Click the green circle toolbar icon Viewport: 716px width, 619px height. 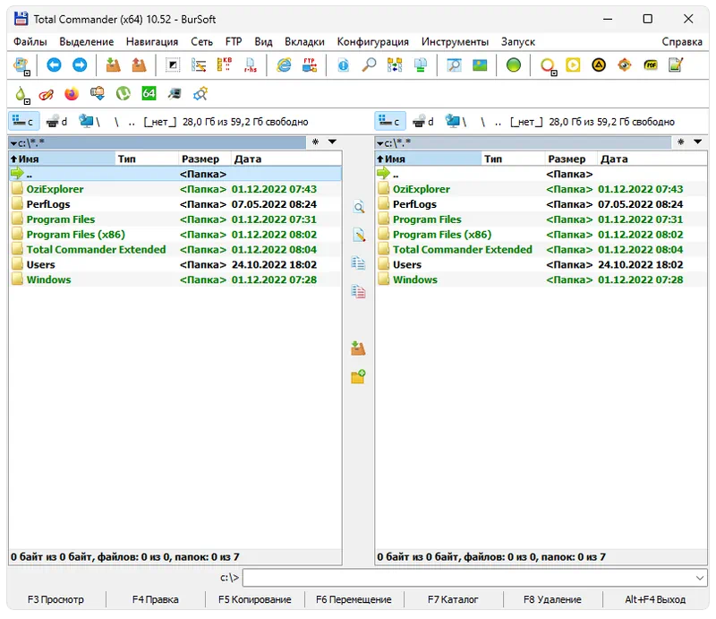(x=513, y=64)
